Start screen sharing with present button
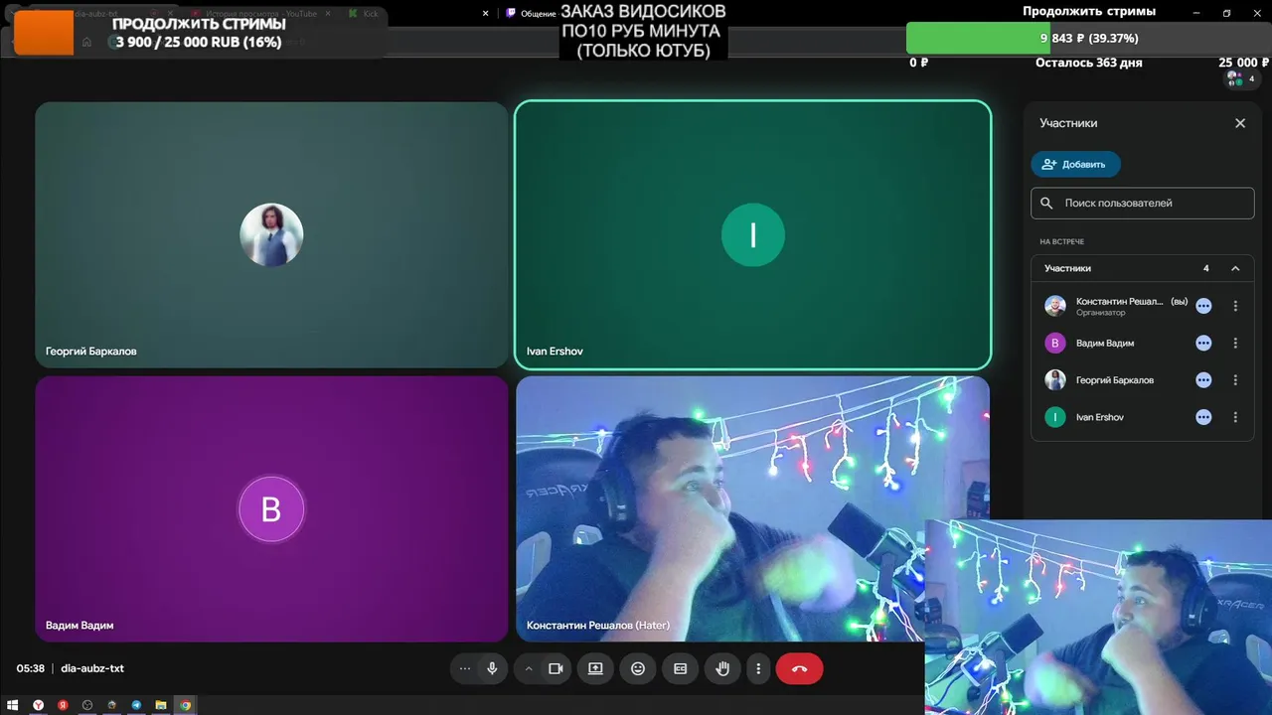The height and width of the screenshot is (715, 1272). point(595,669)
